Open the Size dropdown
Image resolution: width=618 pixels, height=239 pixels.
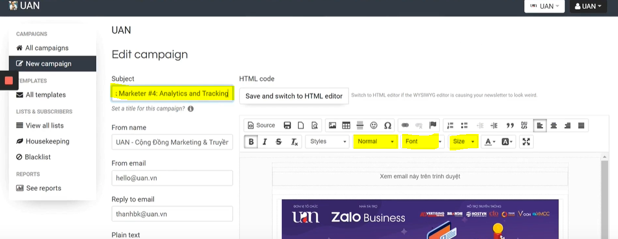[x=463, y=142]
